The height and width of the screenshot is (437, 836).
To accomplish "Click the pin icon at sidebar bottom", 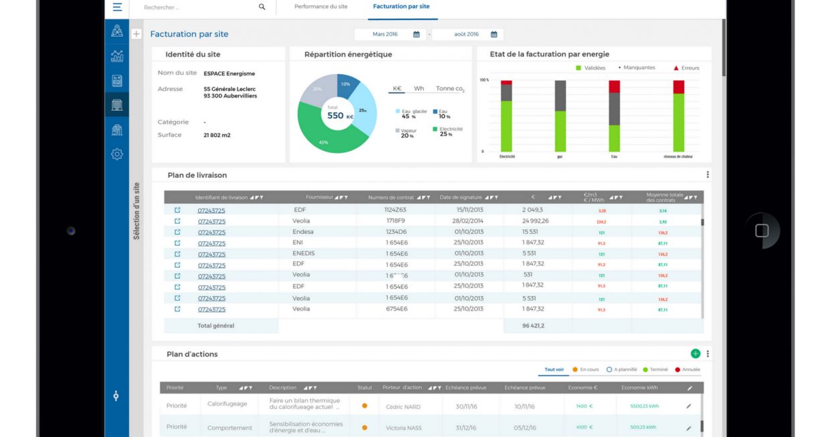I will coord(116,396).
